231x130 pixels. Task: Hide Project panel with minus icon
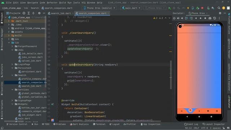(44, 13)
